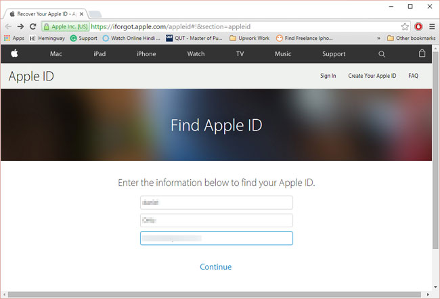Maximize the Chrome window

tap(410, 6)
